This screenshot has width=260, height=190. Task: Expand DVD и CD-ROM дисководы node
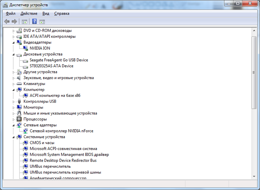tap(14, 31)
